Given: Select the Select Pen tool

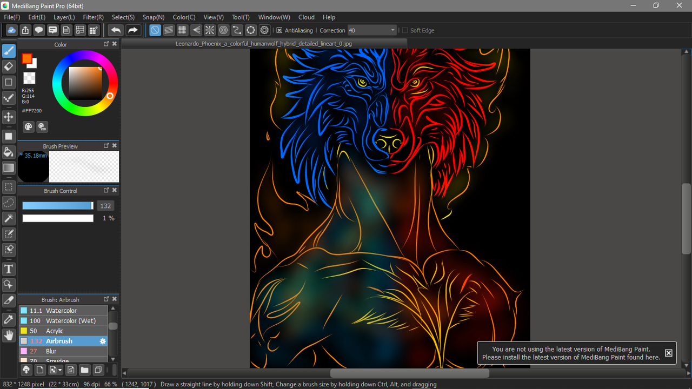Looking at the screenshot, I should pyautogui.click(x=9, y=234).
